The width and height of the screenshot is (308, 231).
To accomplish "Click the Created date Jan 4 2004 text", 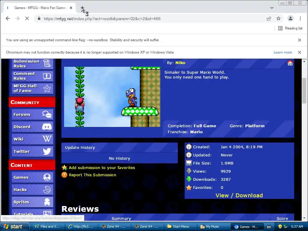I will (242, 147).
